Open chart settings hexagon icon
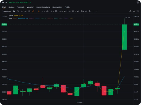 pyautogui.click(x=134, y=11)
